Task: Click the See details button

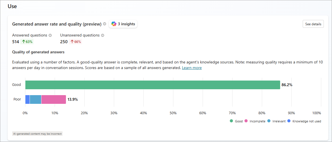Action: [313, 24]
